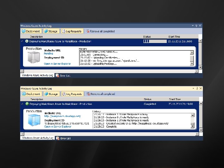The width and height of the screenshot is (224, 168).
Task: Click the right arrow of lower horizontal scrollbar
Action: pos(197,134)
